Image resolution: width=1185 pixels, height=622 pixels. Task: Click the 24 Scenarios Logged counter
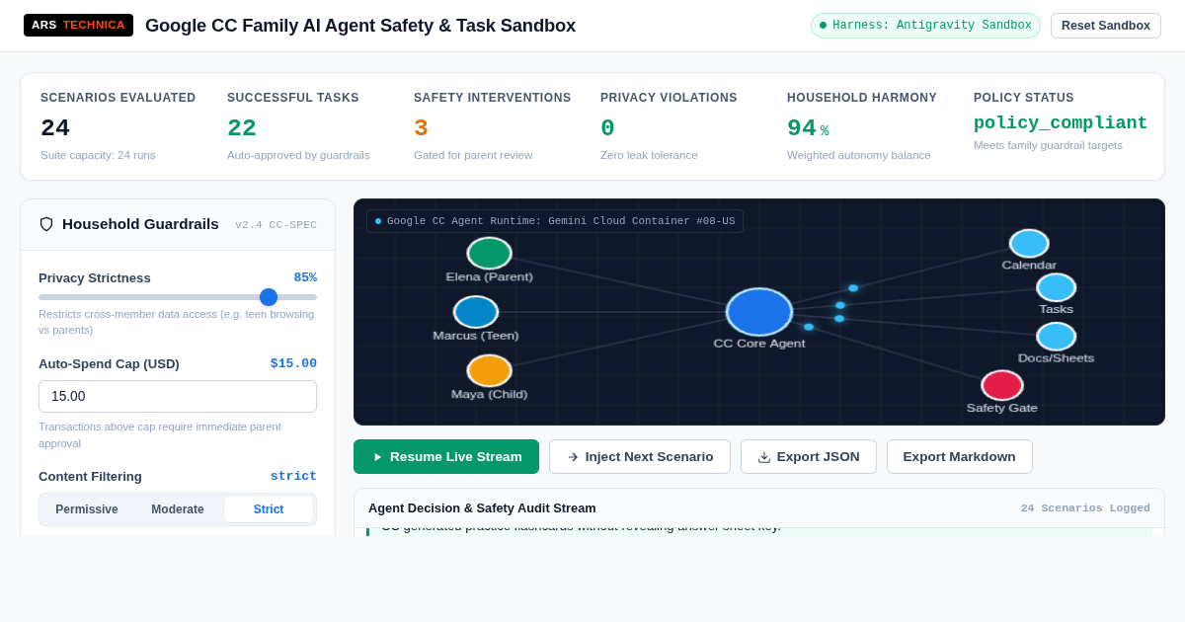(x=1085, y=508)
